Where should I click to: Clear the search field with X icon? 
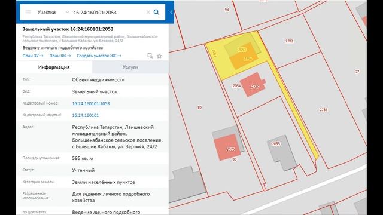[148, 12]
